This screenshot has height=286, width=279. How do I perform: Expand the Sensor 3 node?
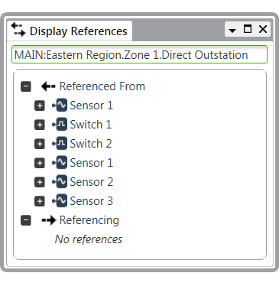point(40,201)
